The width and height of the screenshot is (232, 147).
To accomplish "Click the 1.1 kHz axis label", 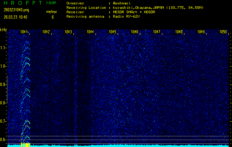I will pyautogui.click(x=3, y=48).
